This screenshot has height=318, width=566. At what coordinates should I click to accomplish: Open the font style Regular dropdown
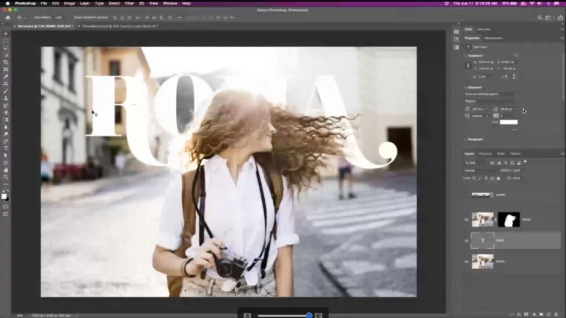click(x=490, y=100)
